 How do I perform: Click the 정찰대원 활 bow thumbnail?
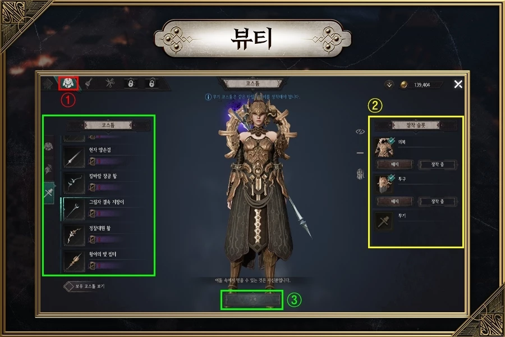click(x=74, y=235)
